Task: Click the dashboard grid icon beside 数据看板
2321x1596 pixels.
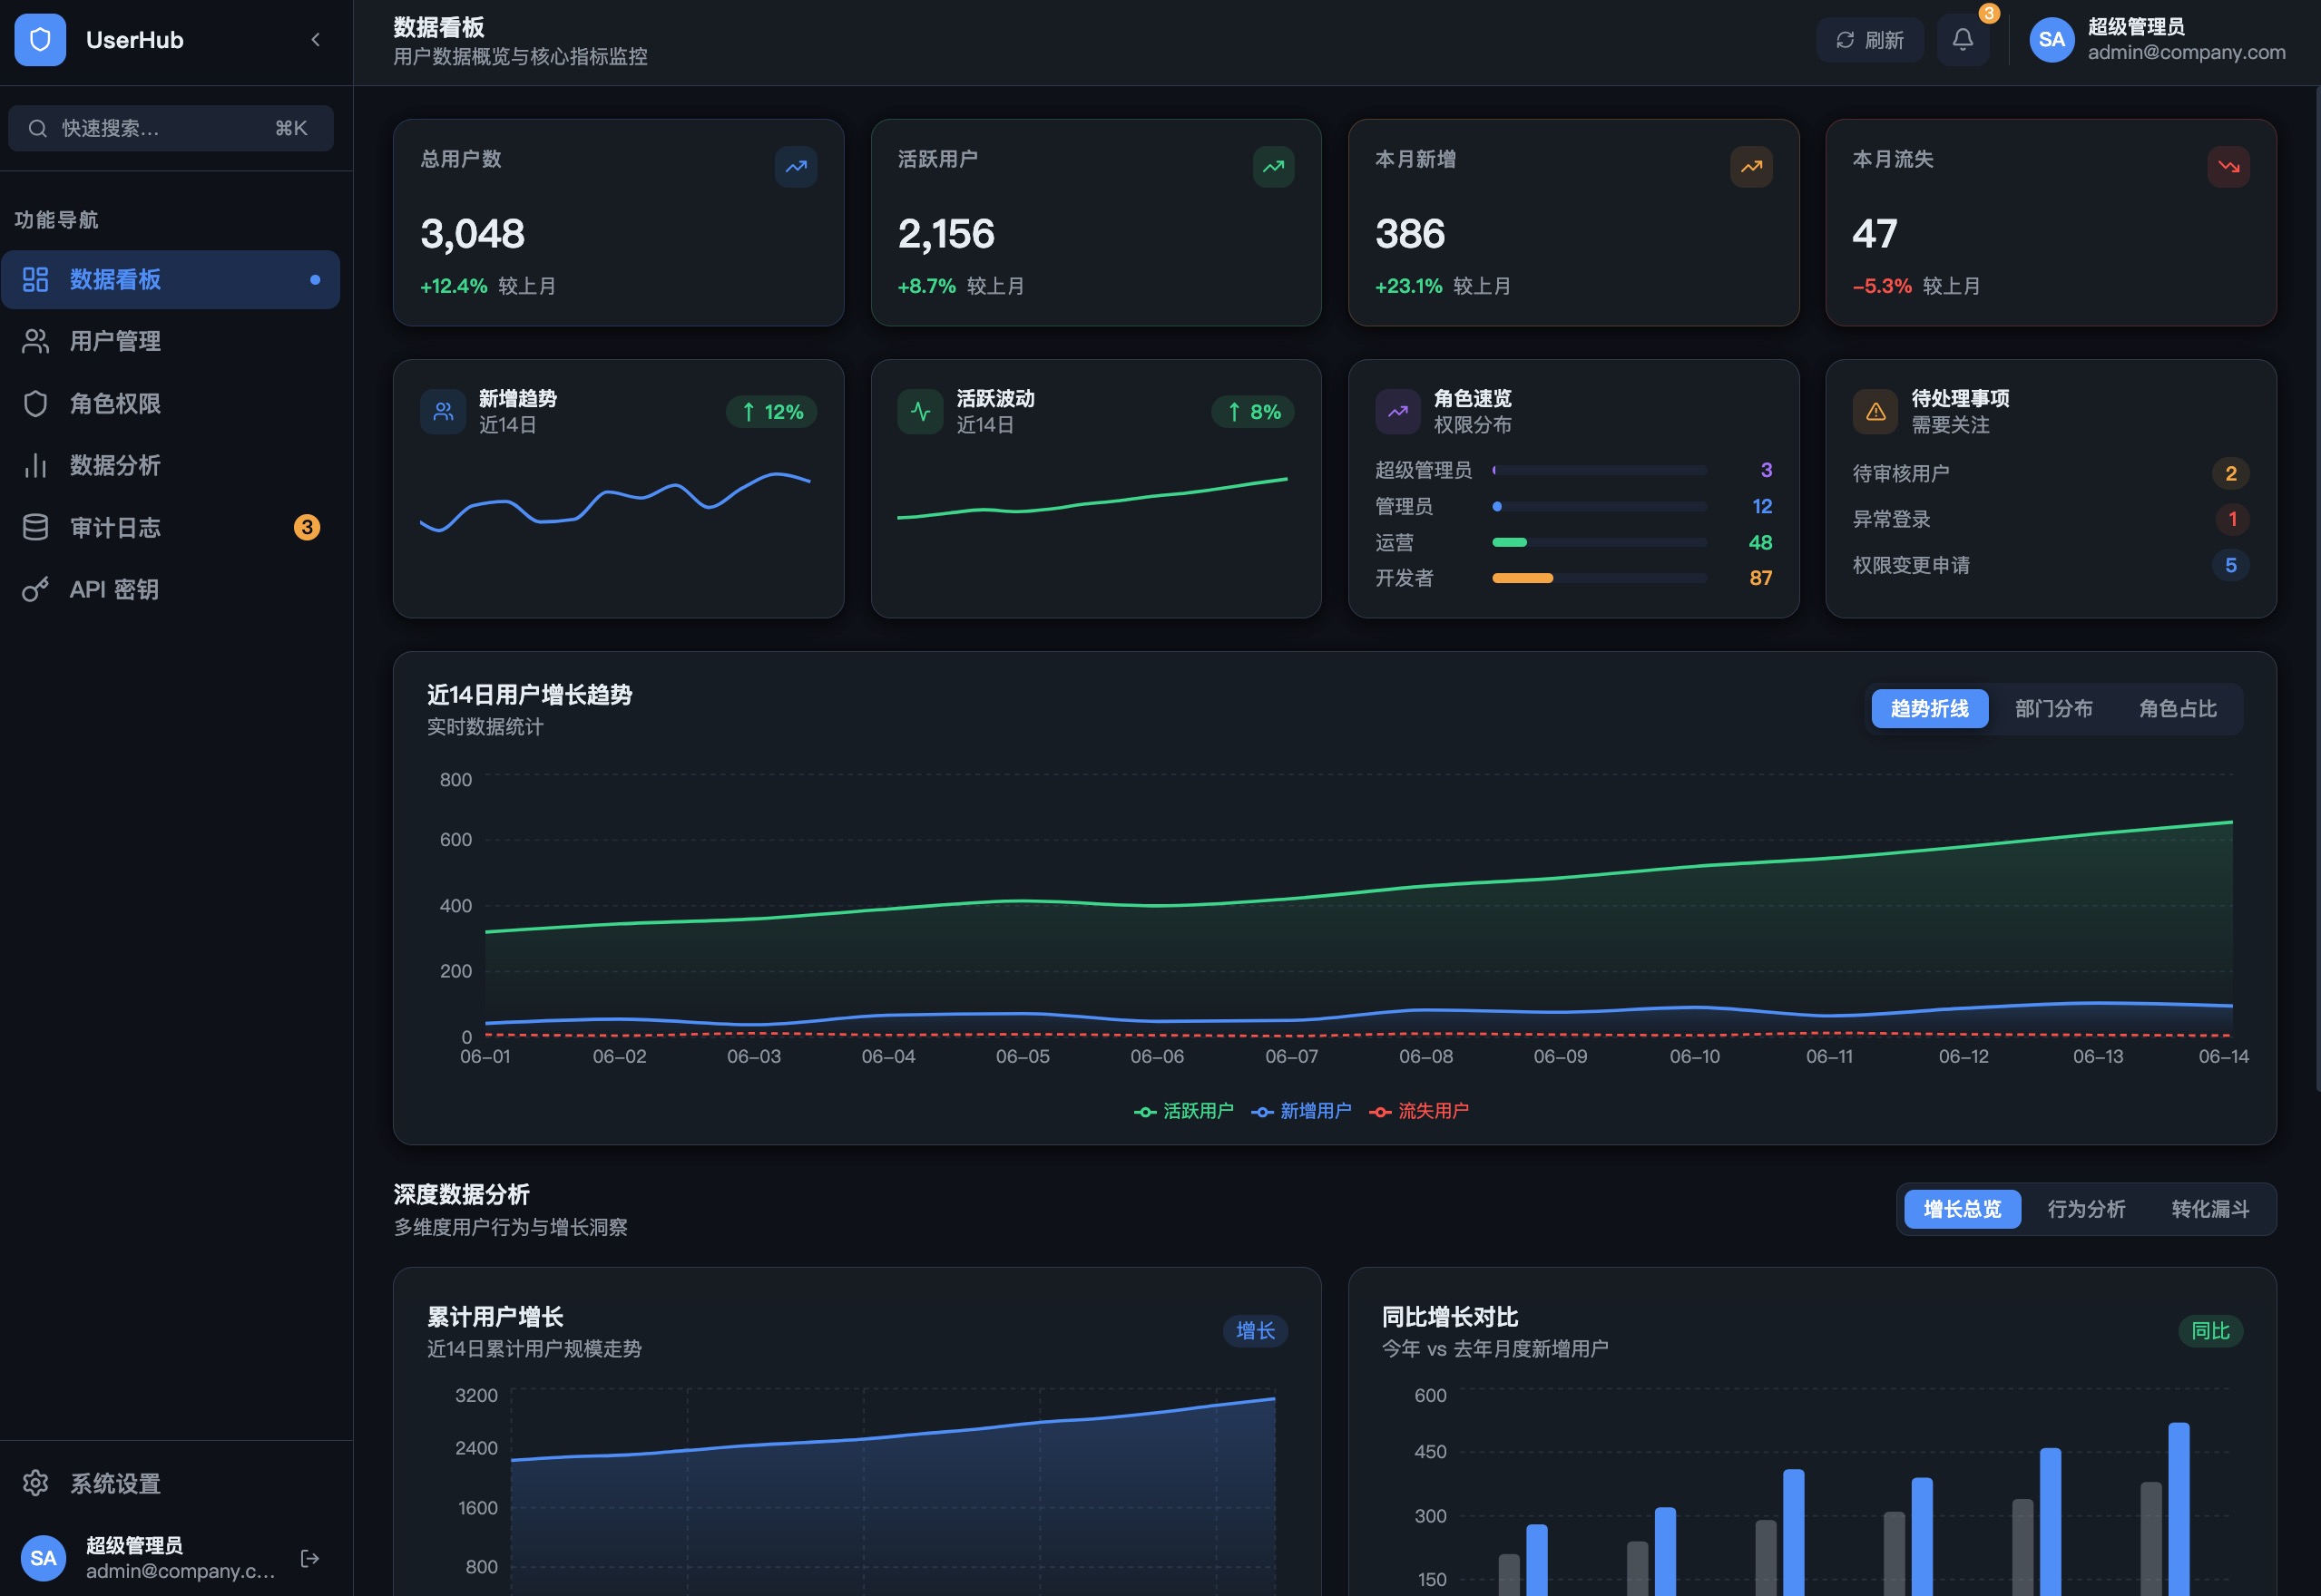Action: (x=36, y=280)
